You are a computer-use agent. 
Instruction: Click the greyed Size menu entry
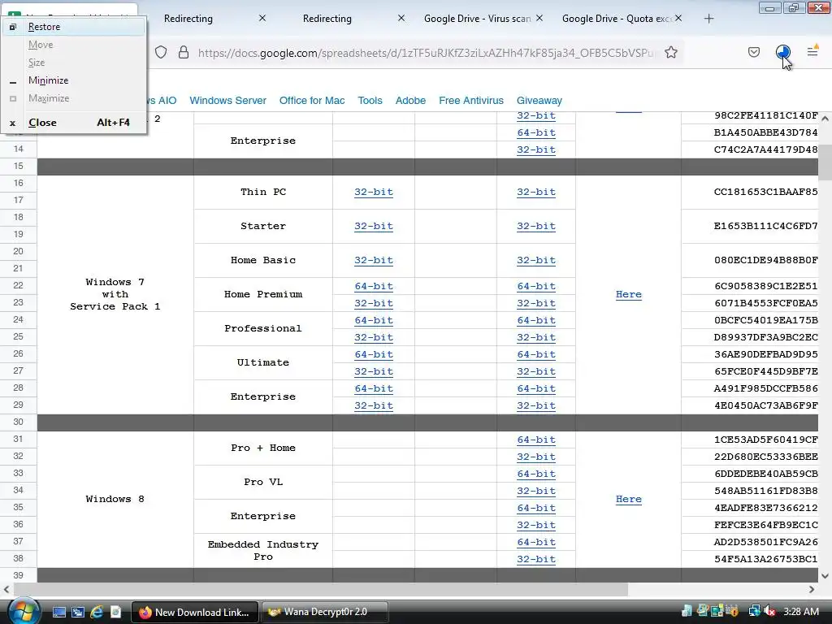74,63
